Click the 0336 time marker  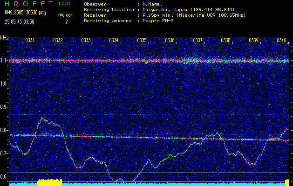tap(170, 40)
